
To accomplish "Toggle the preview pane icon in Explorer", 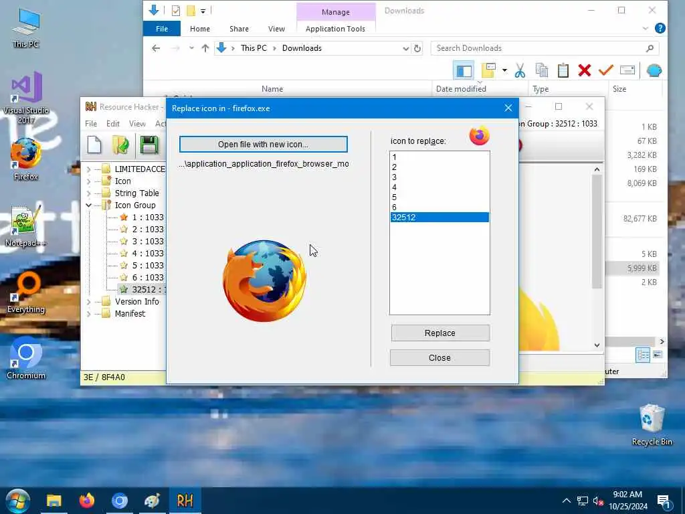I will [x=464, y=70].
